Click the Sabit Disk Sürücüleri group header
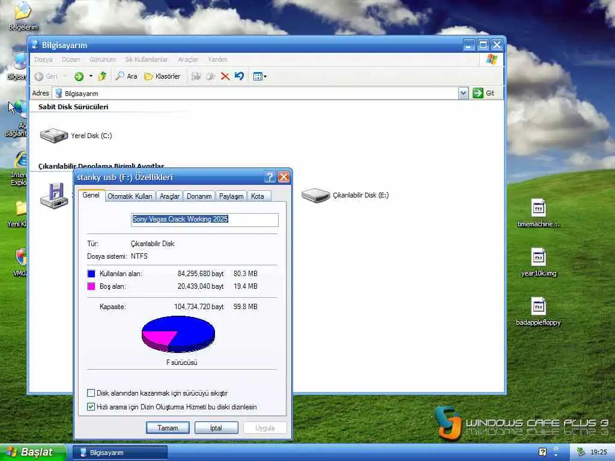The image size is (615, 461). tap(73, 107)
